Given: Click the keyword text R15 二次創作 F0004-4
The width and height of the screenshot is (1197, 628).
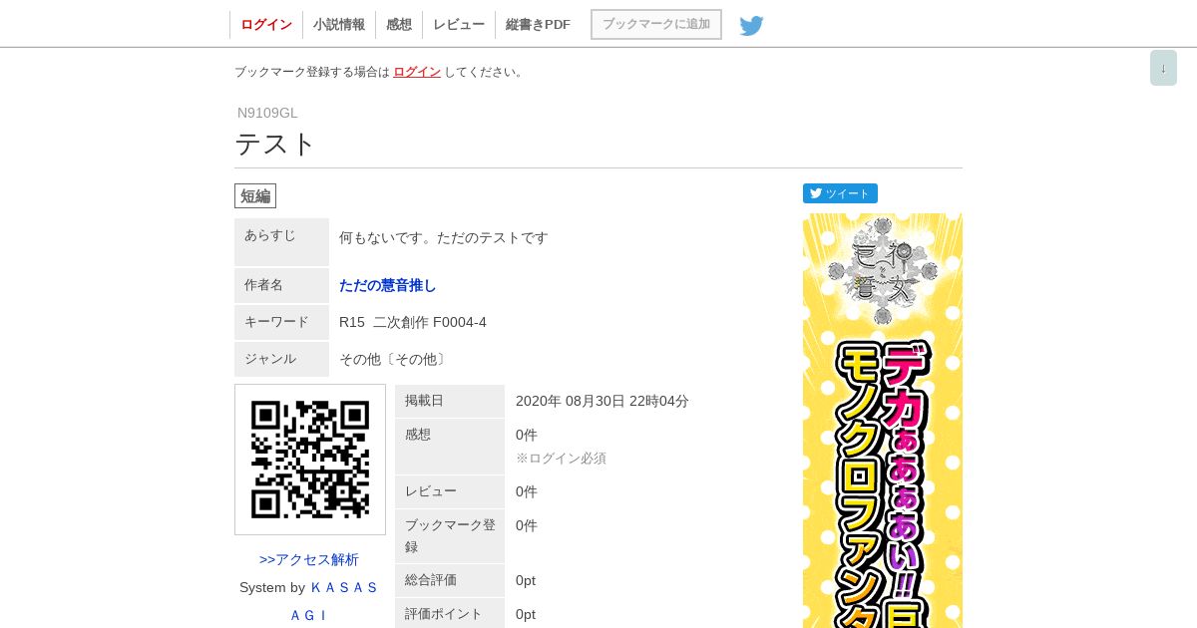Looking at the screenshot, I should pyautogui.click(x=413, y=322).
